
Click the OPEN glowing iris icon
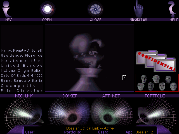[48, 9]
